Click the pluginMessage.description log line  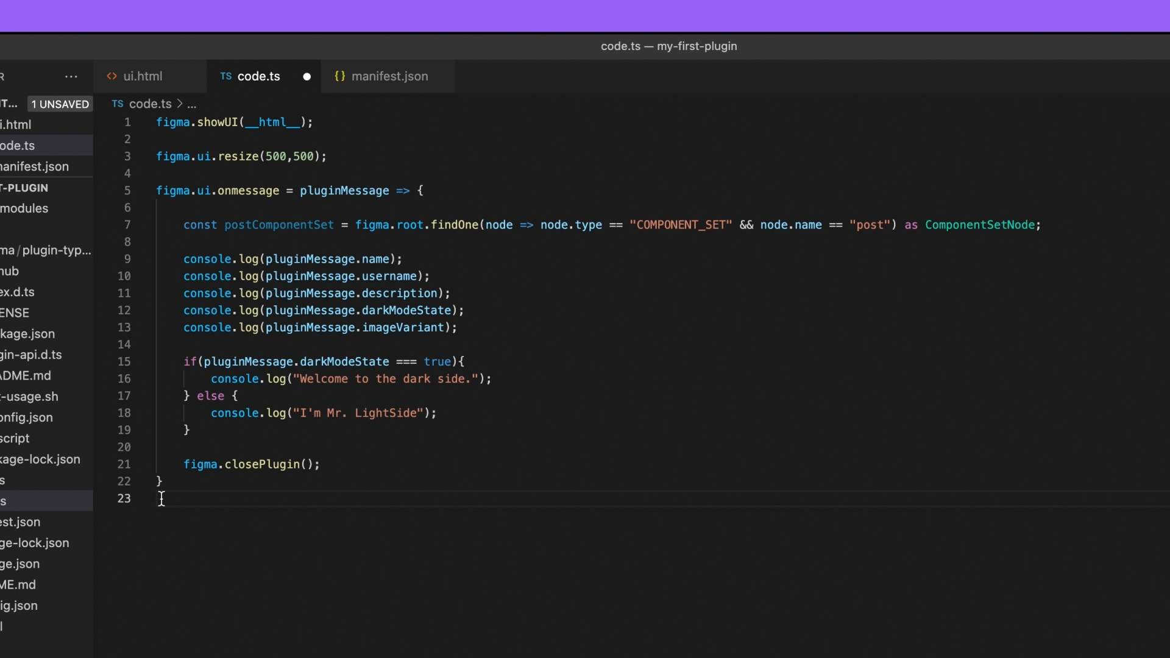[317, 293]
